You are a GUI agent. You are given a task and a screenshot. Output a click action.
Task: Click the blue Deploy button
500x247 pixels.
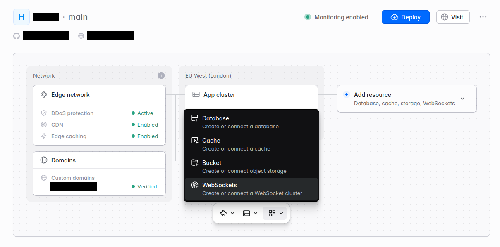[x=405, y=17]
